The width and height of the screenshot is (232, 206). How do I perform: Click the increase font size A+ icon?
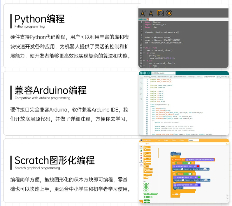[x=143, y=13]
